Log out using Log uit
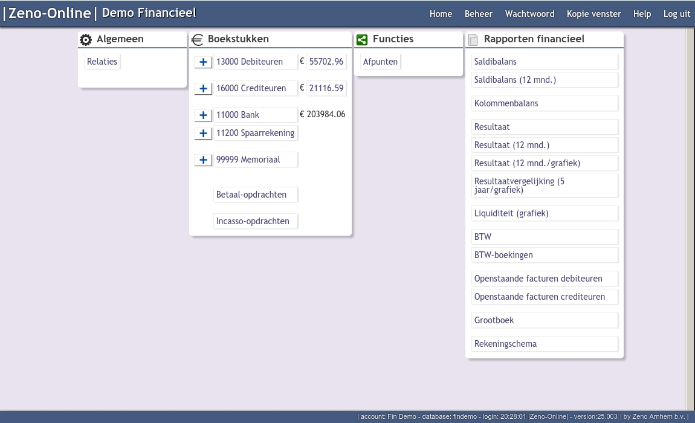 point(676,14)
